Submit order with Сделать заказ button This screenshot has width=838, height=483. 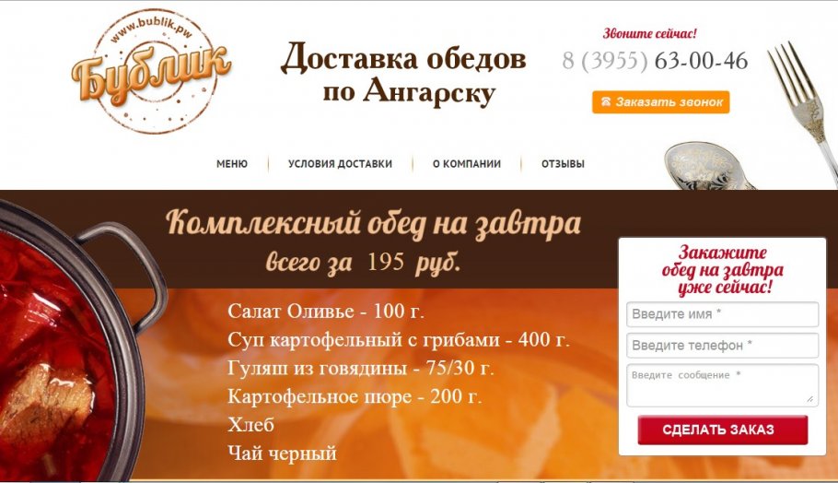coord(723,430)
